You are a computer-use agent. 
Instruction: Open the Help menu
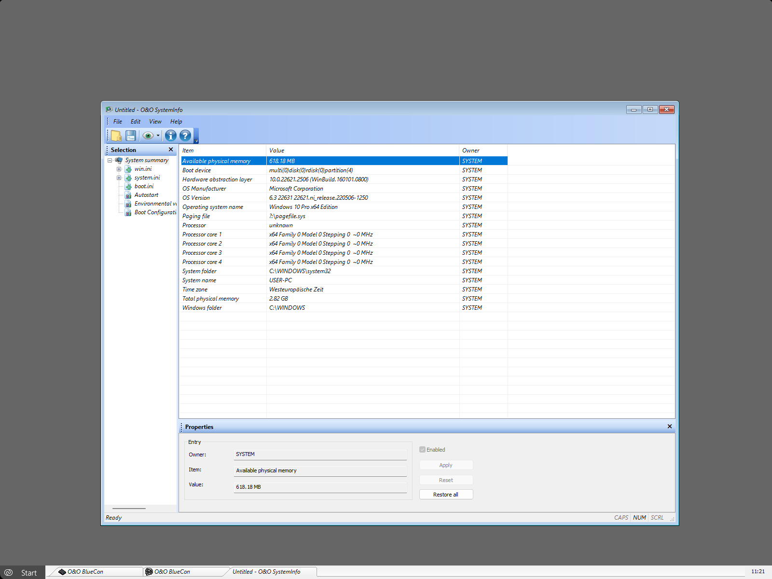pyautogui.click(x=176, y=122)
